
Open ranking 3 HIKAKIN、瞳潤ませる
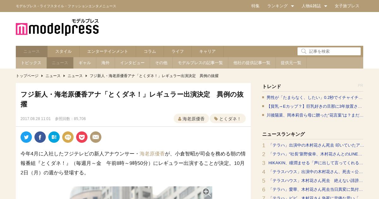point(316,163)
